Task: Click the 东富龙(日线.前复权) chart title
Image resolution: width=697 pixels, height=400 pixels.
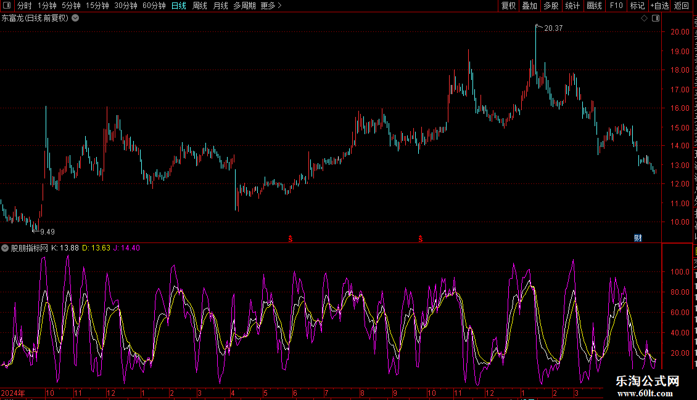Action: (35, 18)
